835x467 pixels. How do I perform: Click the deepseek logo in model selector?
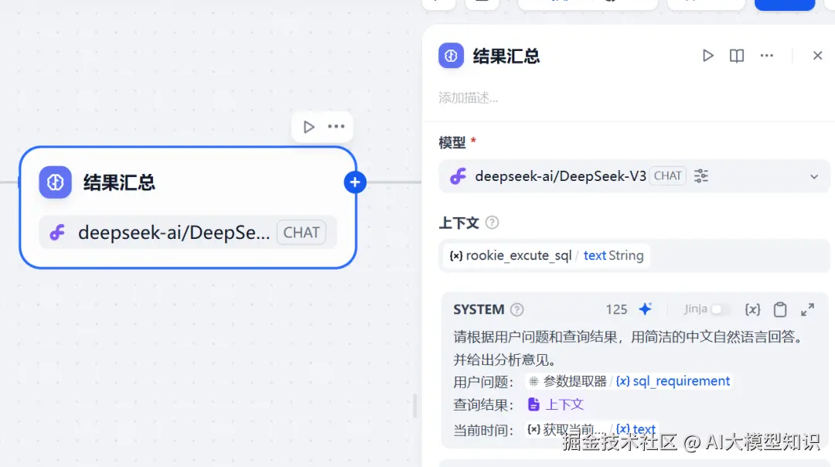(458, 176)
